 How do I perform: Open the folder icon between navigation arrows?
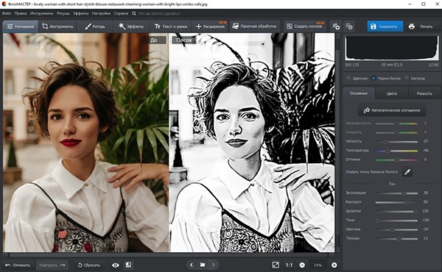point(203,265)
